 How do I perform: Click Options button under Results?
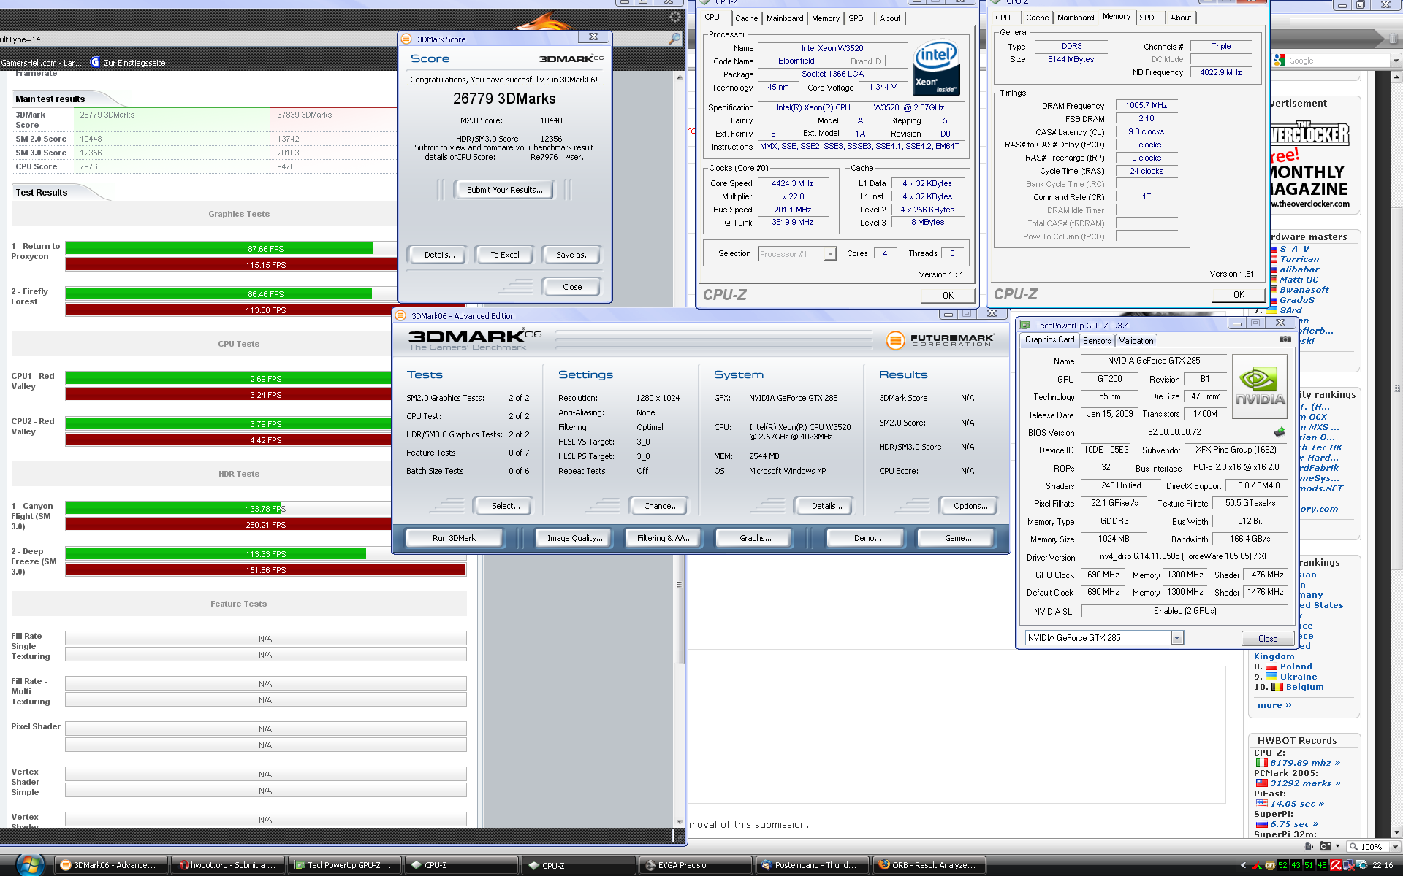coord(970,506)
